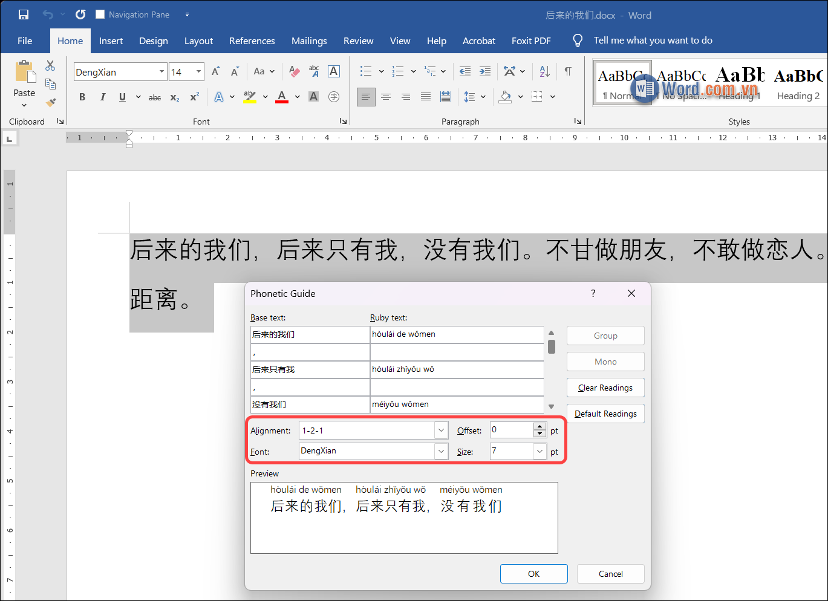Toggle Align Left in Paragraph group
The width and height of the screenshot is (828, 601).
pos(366,97)
